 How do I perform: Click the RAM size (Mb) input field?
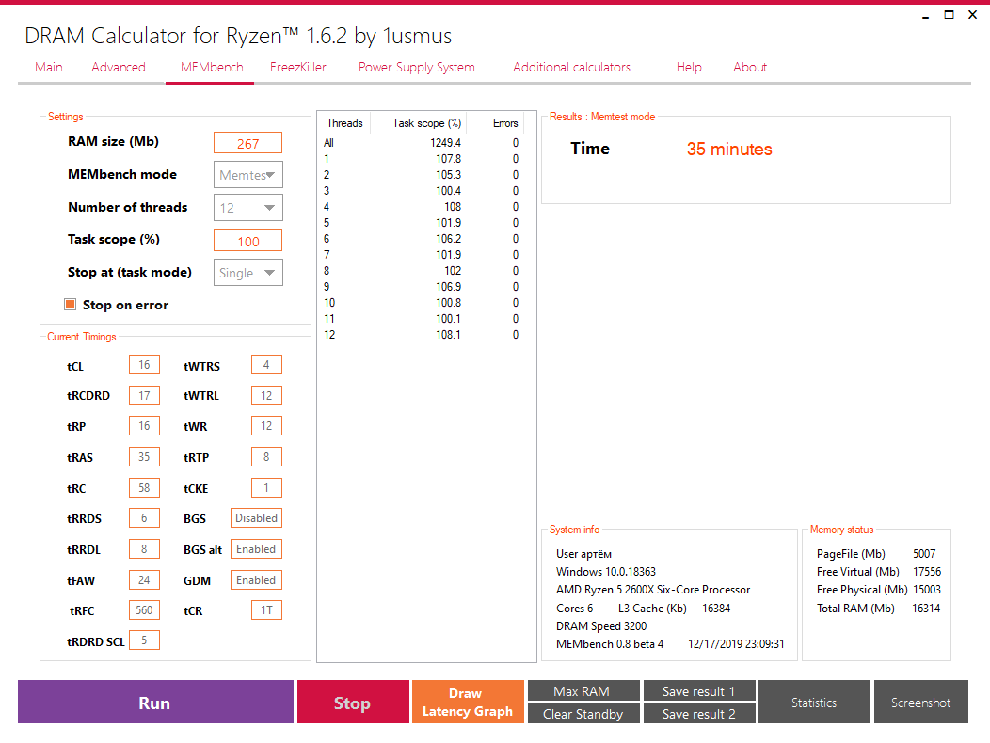click(248, 143)
